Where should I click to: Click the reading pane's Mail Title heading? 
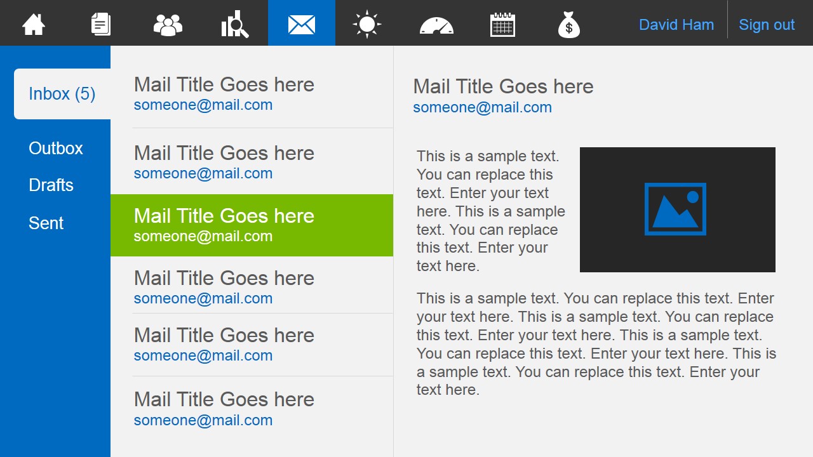(x=503, y=86)
